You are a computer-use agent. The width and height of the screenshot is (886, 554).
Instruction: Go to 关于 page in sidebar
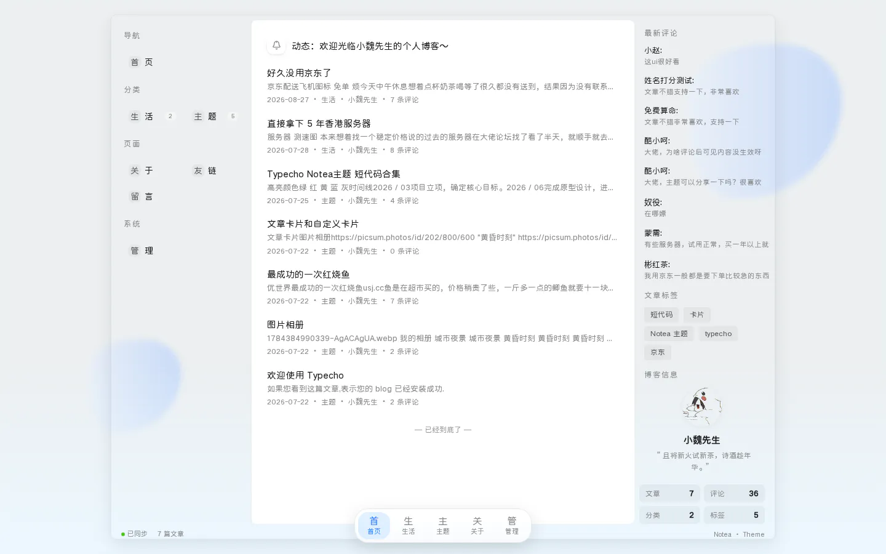pyautogui.click(x=152, y=171)
